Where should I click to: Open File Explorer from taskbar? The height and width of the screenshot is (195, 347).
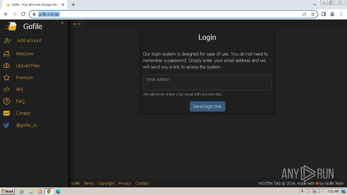click(31, 191)
